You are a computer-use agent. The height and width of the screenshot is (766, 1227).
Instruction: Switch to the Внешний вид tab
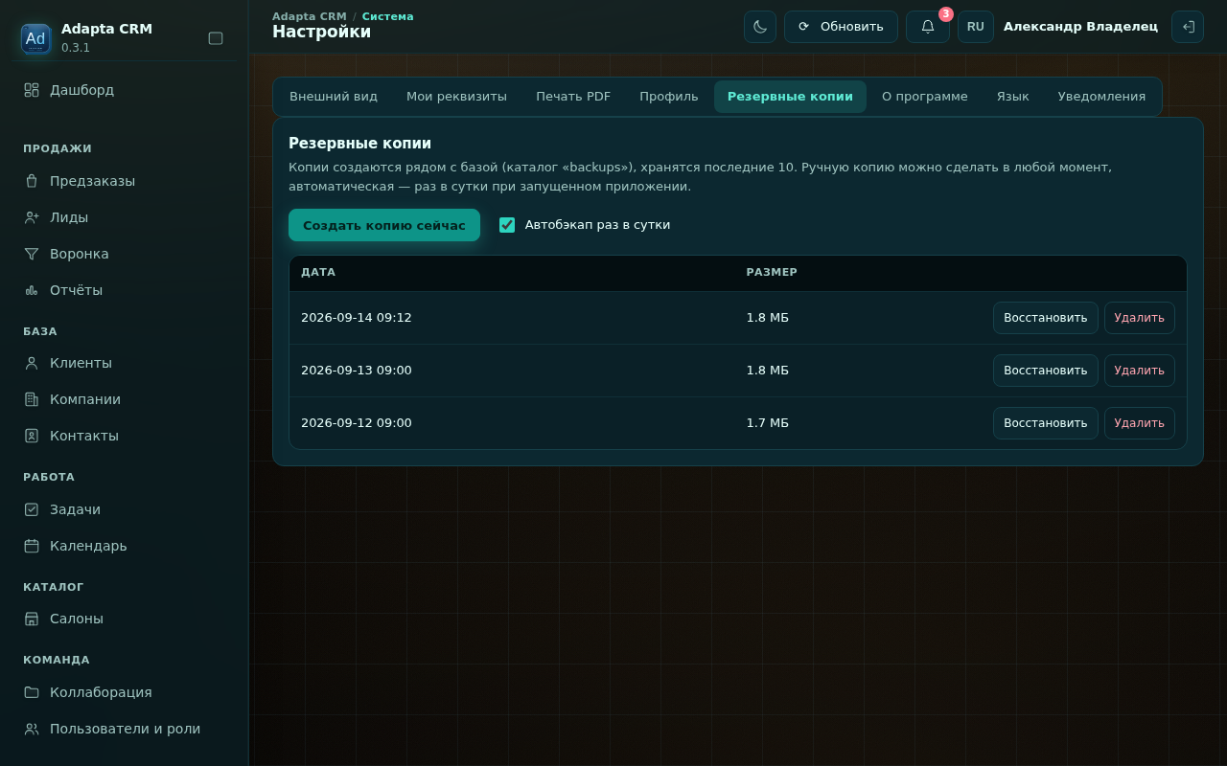[334, 97]
